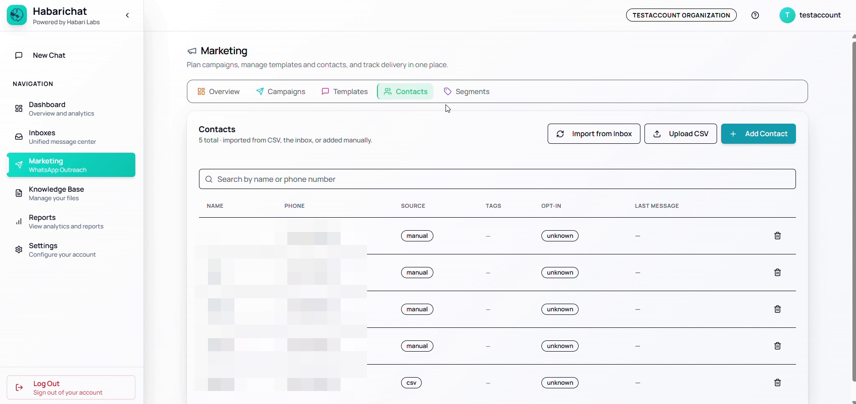856x404 pixels.
Task: Click the Settings gear icon
Action: point(19,250)
